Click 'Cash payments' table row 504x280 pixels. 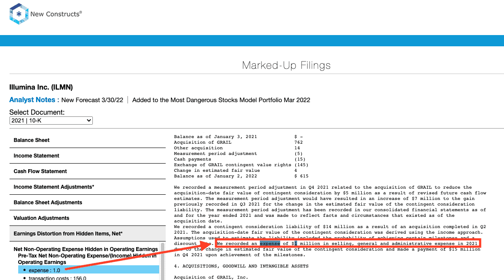point(240,159)
